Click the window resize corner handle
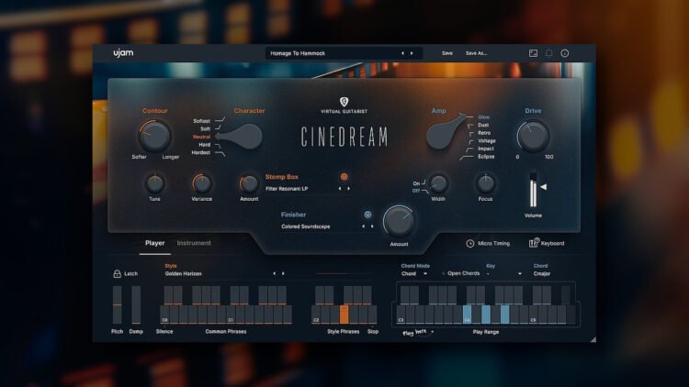The height and width of the screenshot is (387, 689). point(593,339)
